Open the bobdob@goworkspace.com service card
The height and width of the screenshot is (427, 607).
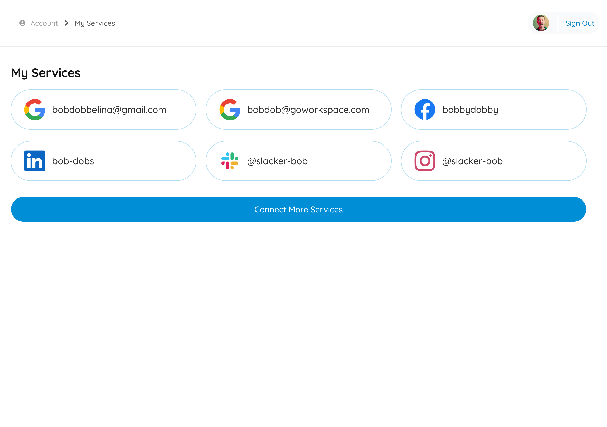click(298, 110)
